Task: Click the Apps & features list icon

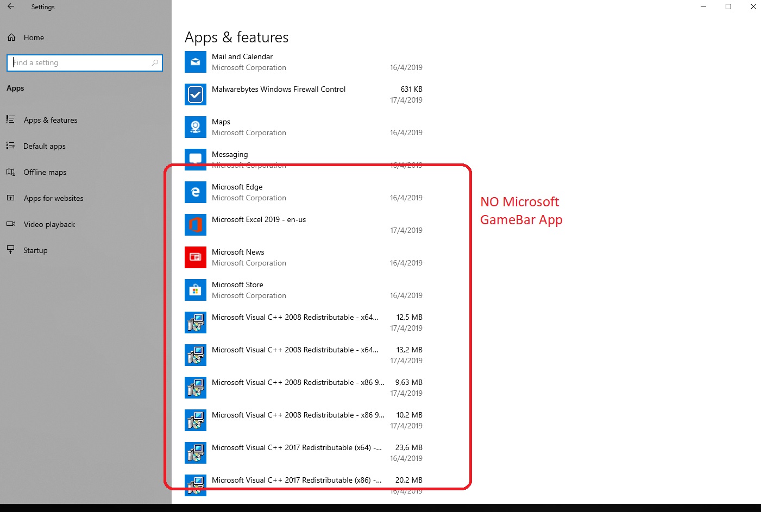Action: [10, 119]
